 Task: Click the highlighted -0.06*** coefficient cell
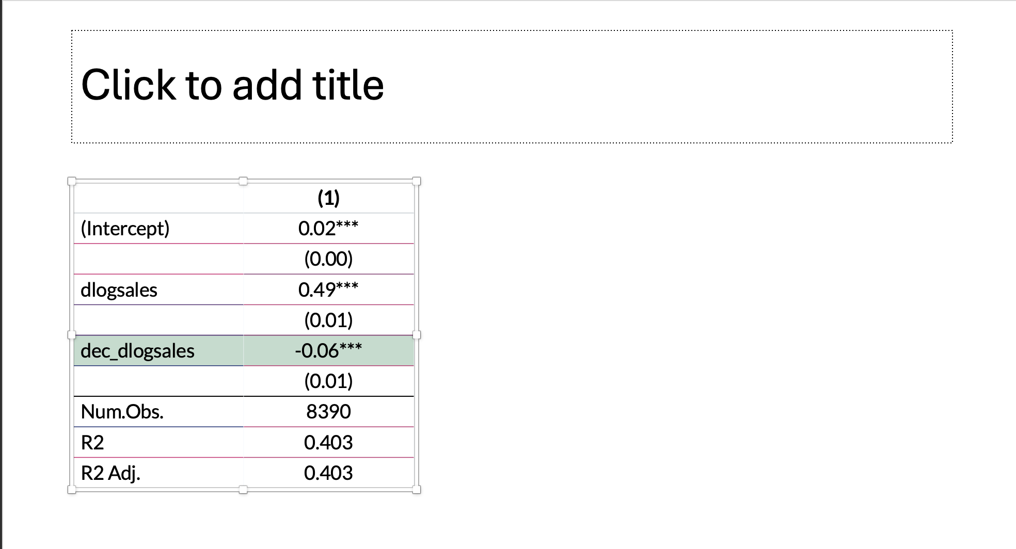pyautogui.click(x=328, y=351)
